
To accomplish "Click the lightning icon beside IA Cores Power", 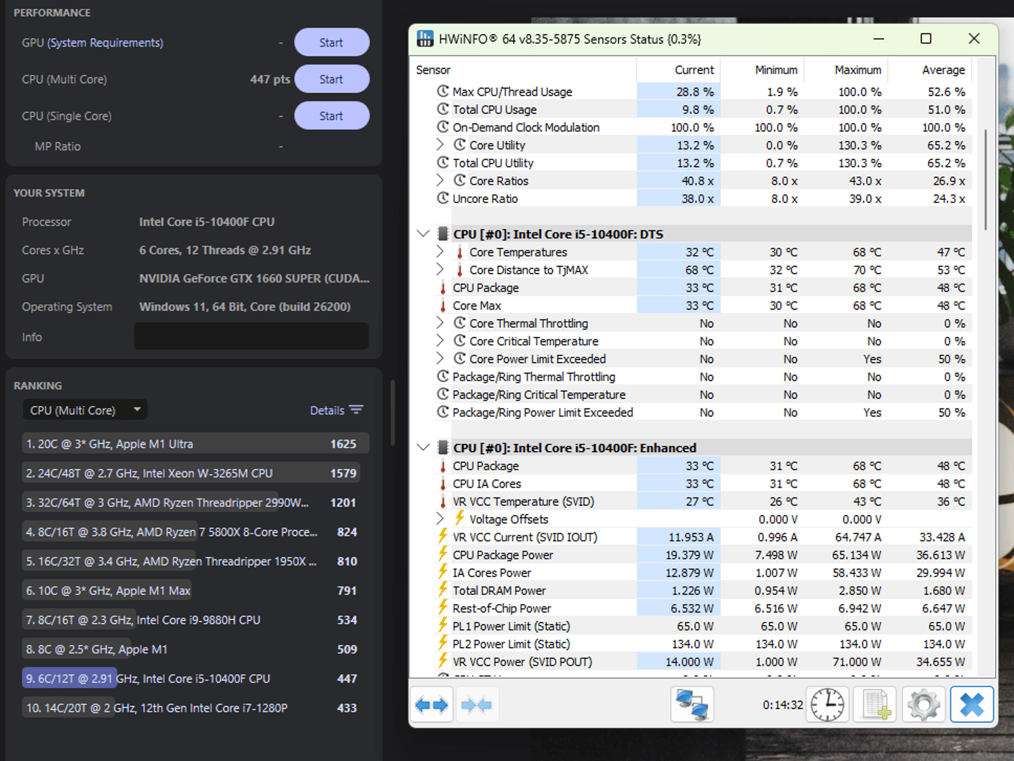I will [443, 572].
